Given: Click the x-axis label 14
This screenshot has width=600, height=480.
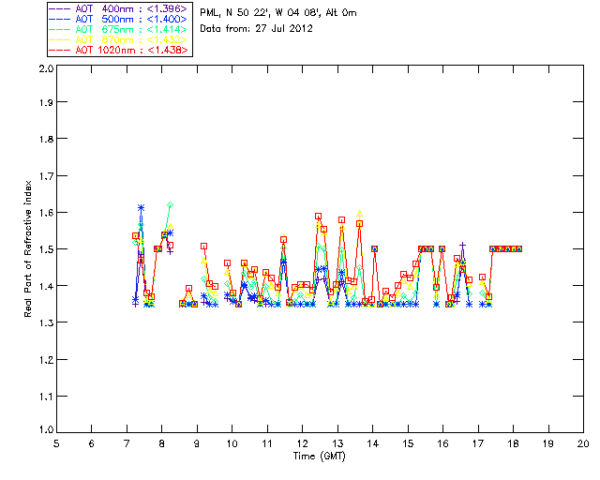Looking at the screenshot, I should 373,443.
